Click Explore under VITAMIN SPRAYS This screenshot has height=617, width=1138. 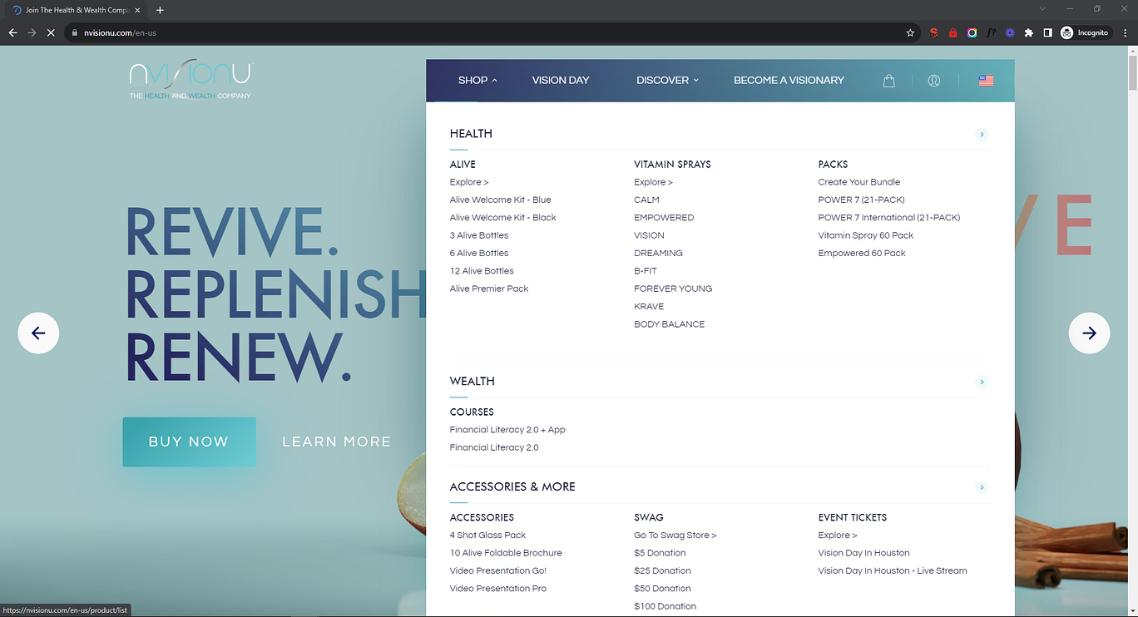[x=653, y=182]
